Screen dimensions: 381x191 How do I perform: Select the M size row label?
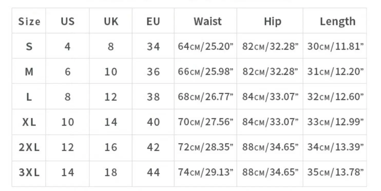point(29,72)
